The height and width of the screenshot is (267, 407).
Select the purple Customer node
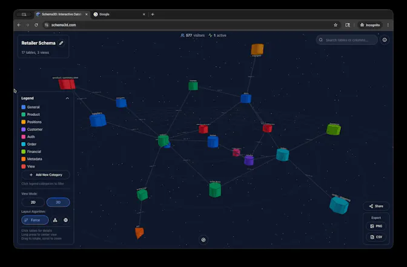pos(249,160)
